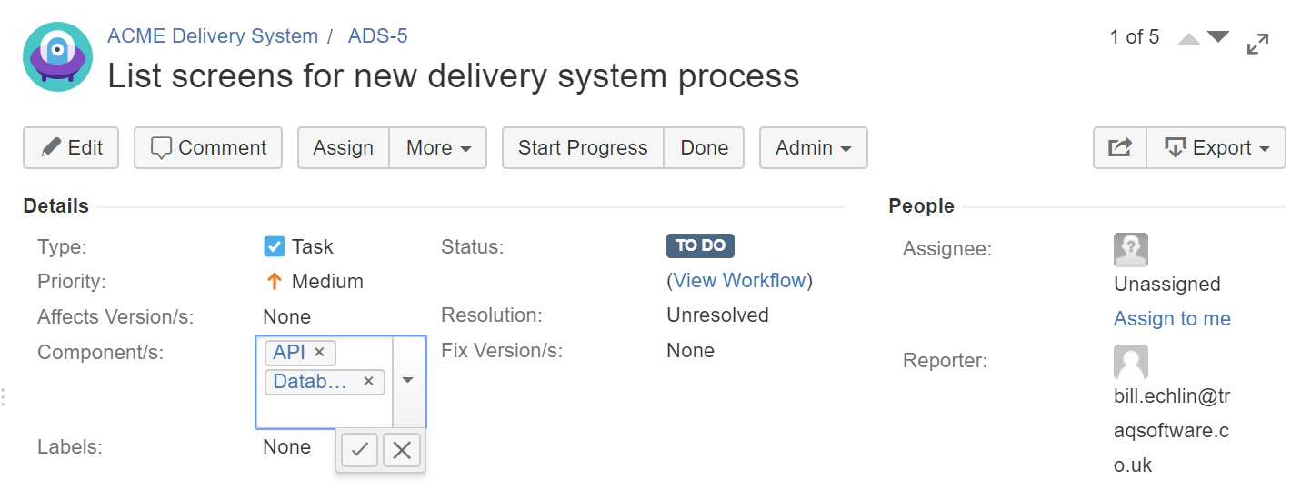Image resolution: width=1301 pixels, height=490 pixels.
Task: Click the Assign to me link
Action: click(1172, 318)
